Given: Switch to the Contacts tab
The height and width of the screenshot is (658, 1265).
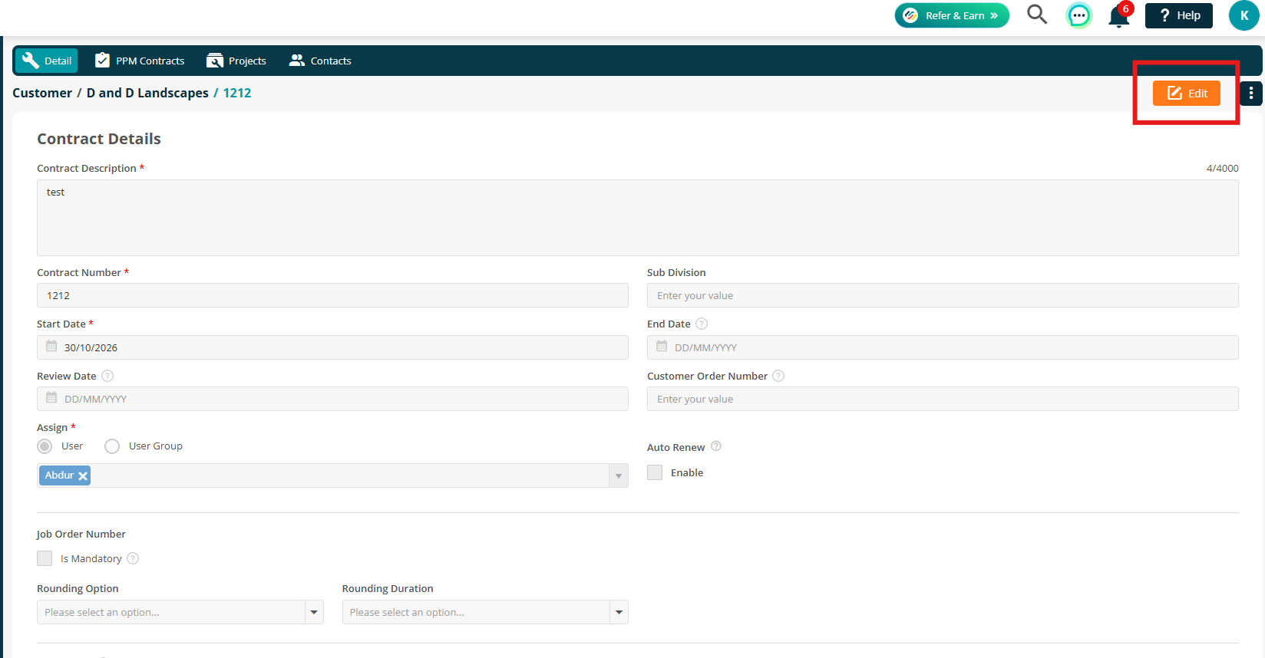Looking at the screenshot, I should pyautogui.click(x=320, y=61).
